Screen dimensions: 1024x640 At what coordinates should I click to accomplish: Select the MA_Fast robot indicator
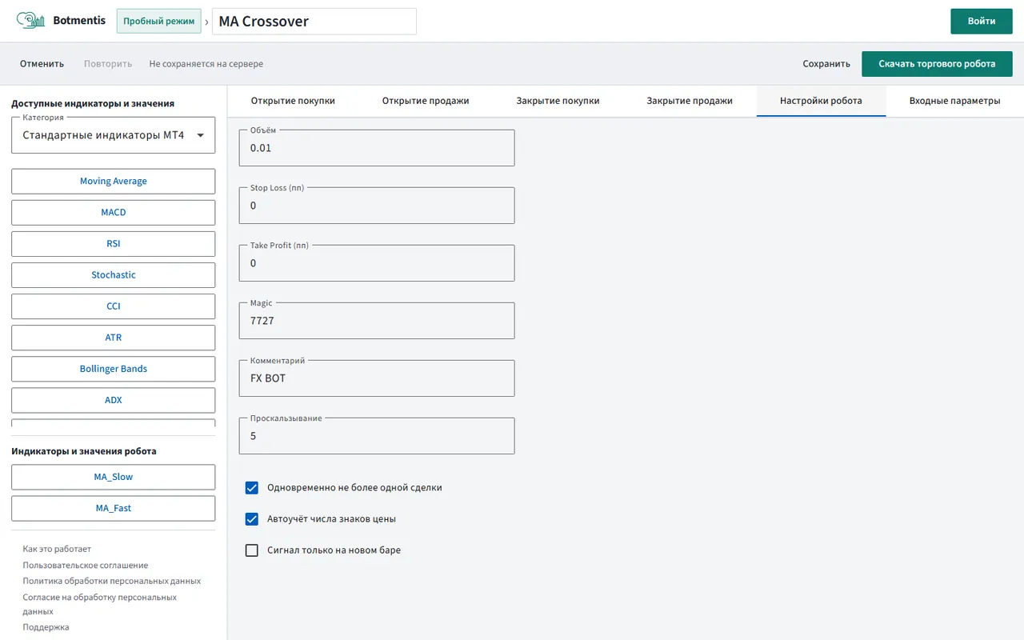114,508
